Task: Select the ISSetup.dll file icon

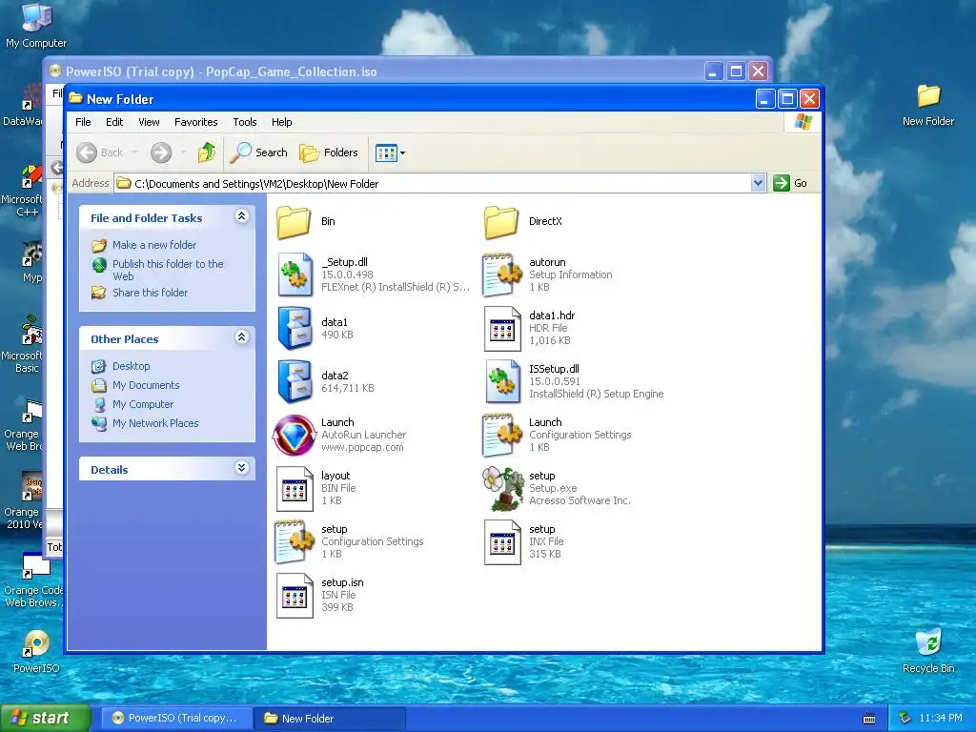Action: tap(503, 381)
